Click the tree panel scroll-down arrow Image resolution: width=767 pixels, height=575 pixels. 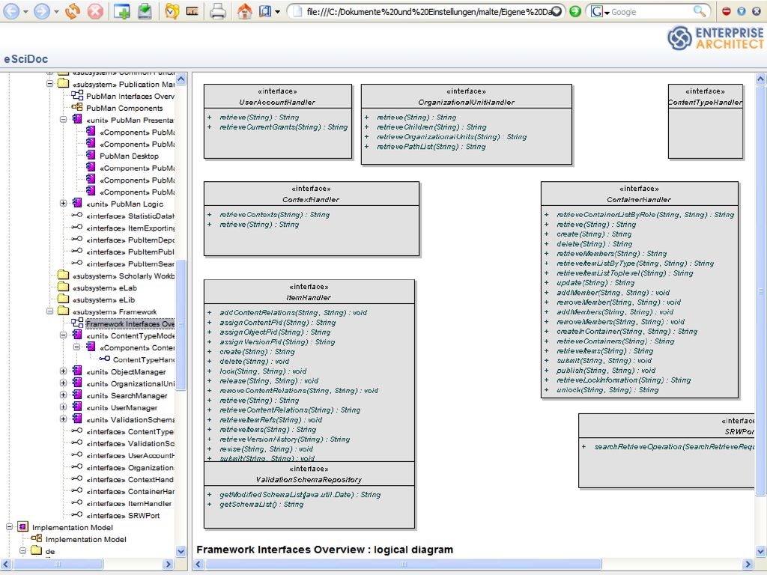pos(181,552)
